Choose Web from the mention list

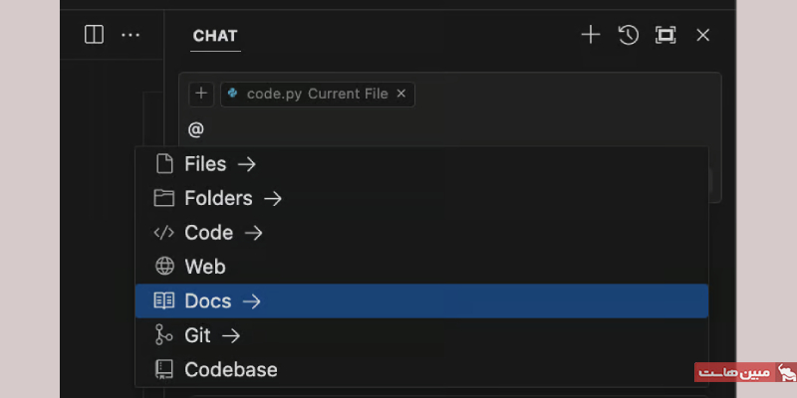421,267
